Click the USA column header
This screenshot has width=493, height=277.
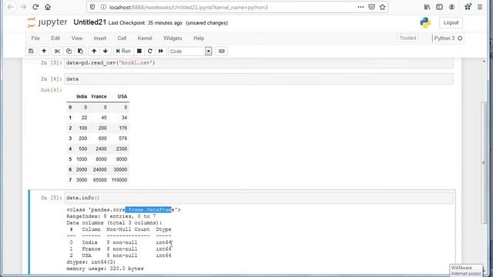tap(122, 96)
